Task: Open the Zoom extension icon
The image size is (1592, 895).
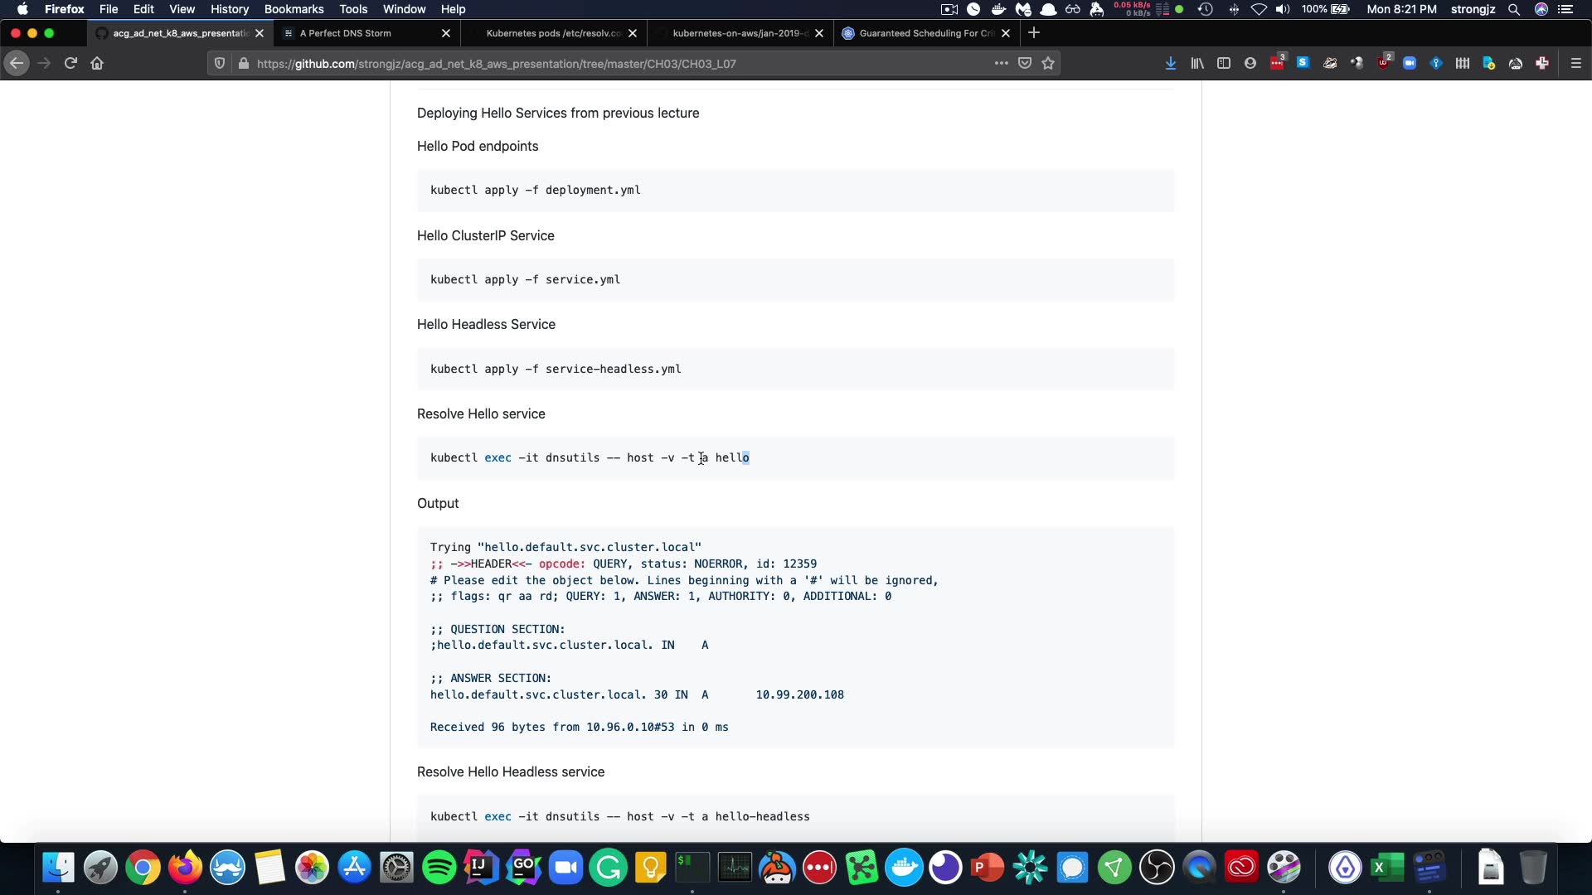Action: click(x=1410, y=64)
